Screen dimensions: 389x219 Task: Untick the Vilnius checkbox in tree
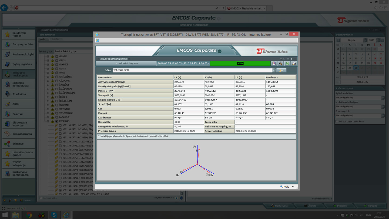point(56,73)
